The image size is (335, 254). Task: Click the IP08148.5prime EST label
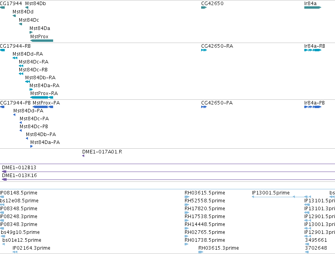(x=19, y=193)
